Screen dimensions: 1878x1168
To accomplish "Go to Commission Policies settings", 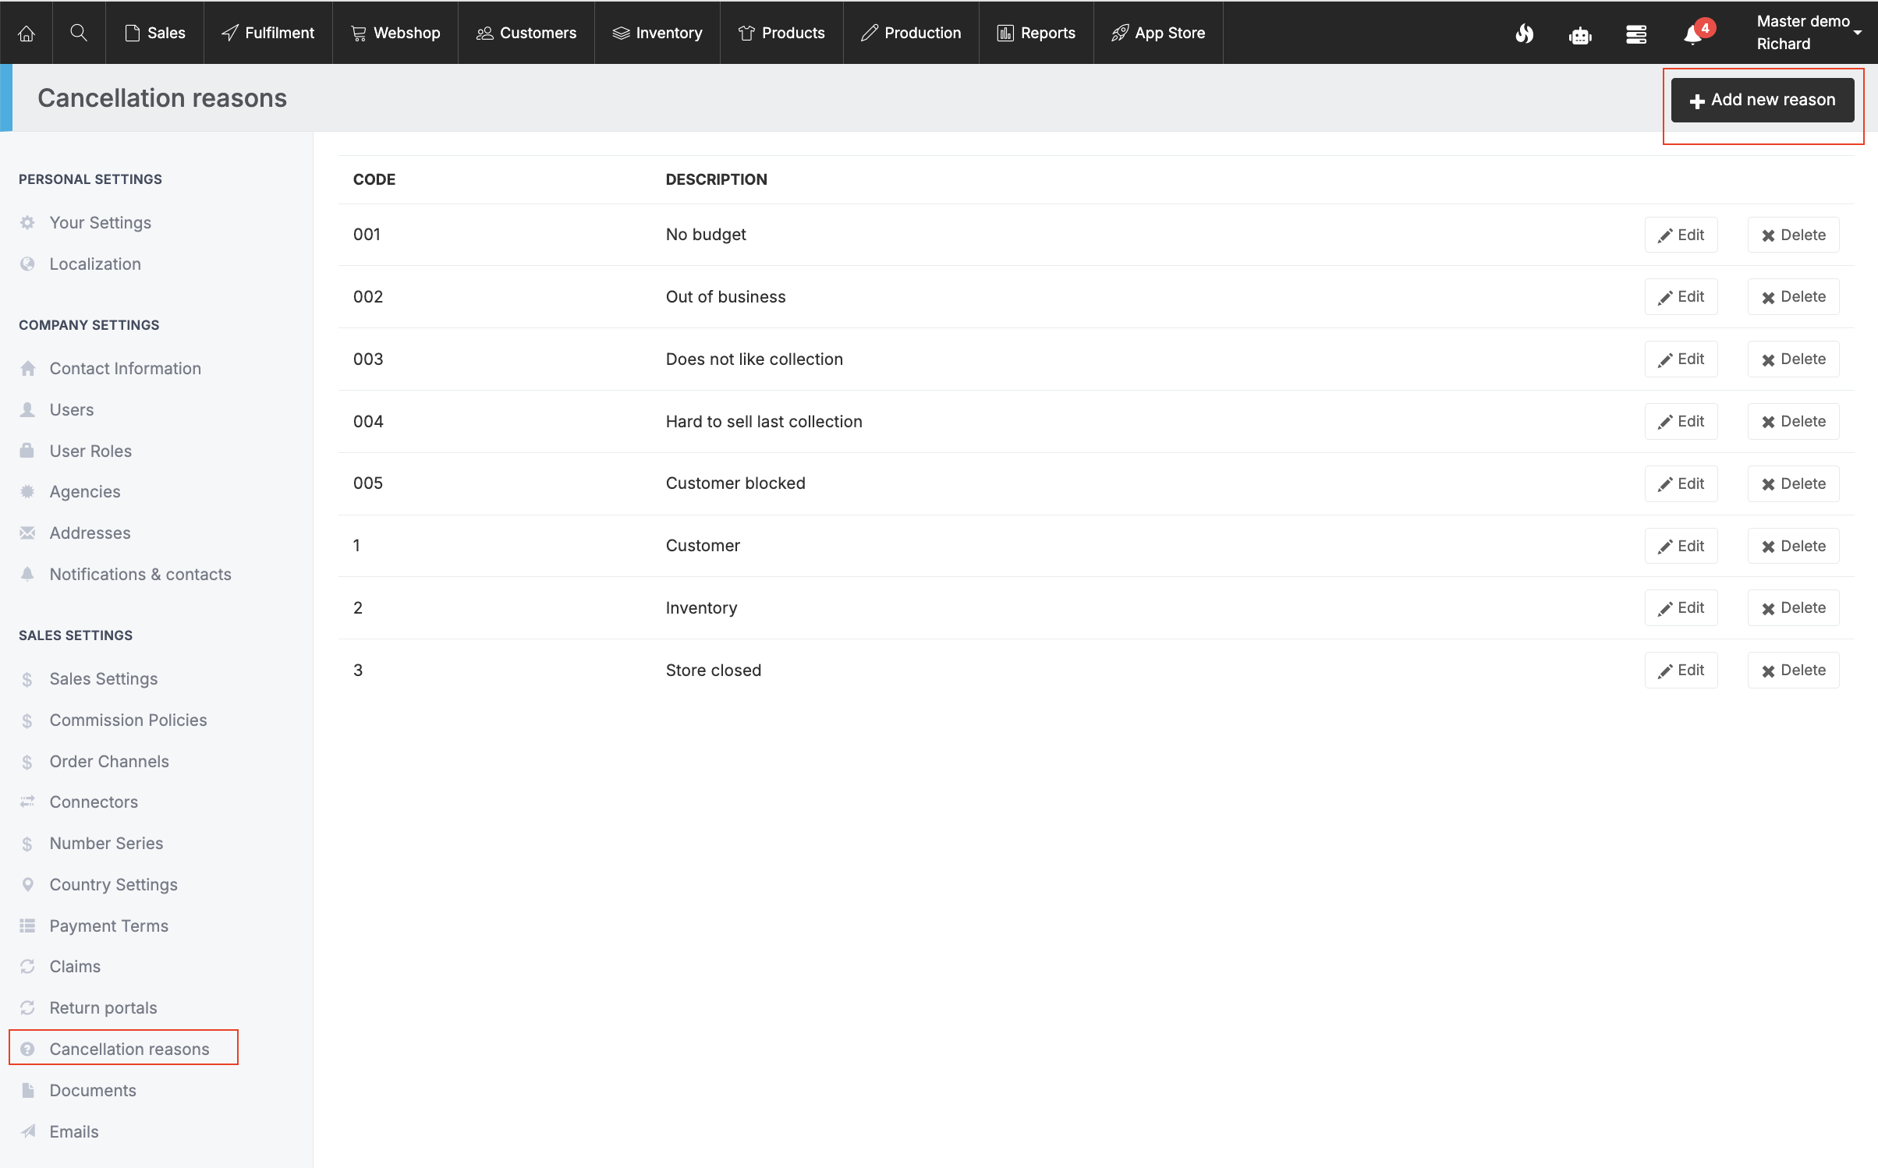I will 128,720.
